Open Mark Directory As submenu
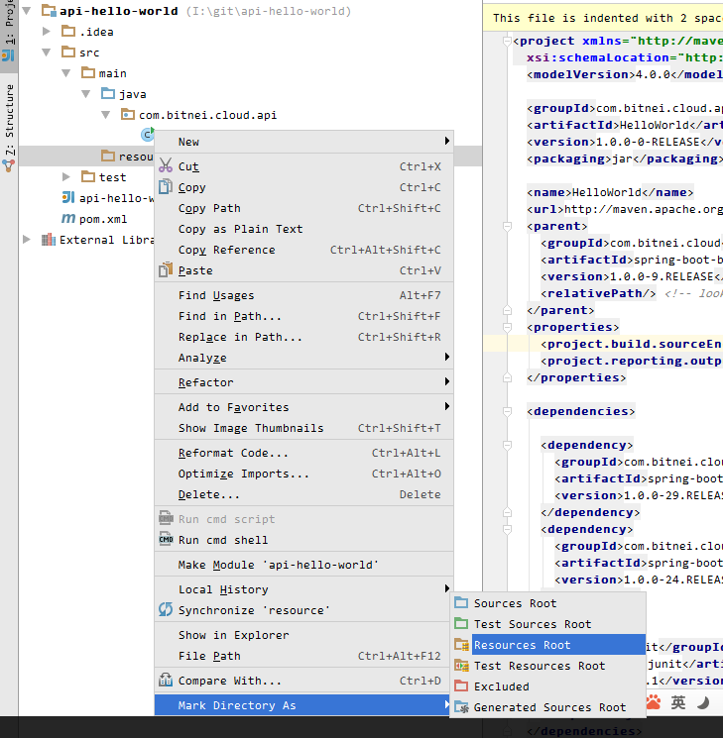The image size is (723, 738). click(304, 705)
